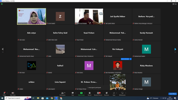Select outdoor photo participant tile

tap(118, 82)
